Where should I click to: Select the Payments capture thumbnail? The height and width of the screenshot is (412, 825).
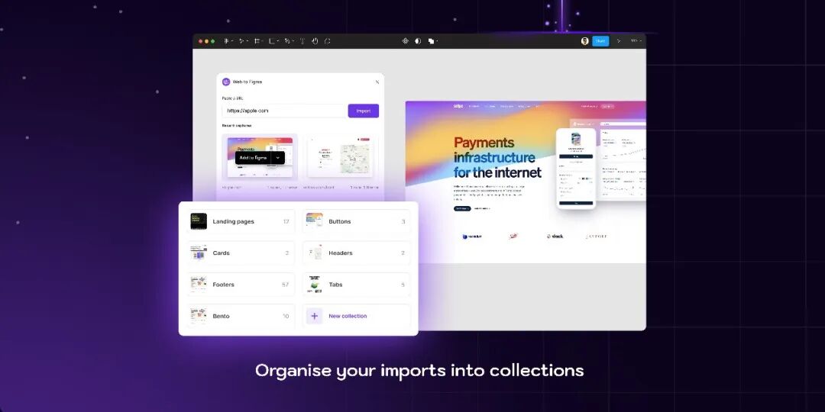260,156
